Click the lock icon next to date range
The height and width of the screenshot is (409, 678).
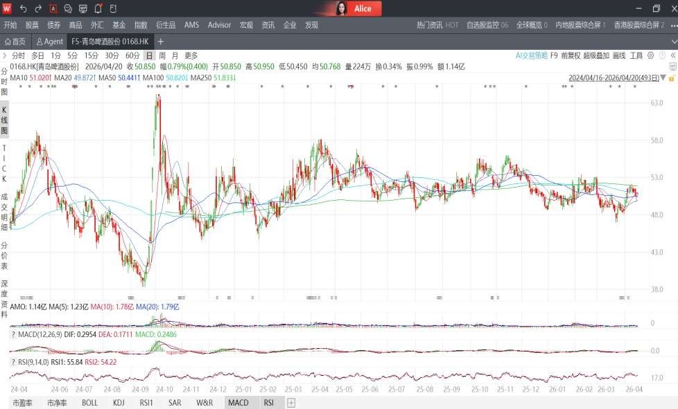[x=671, y=78]
